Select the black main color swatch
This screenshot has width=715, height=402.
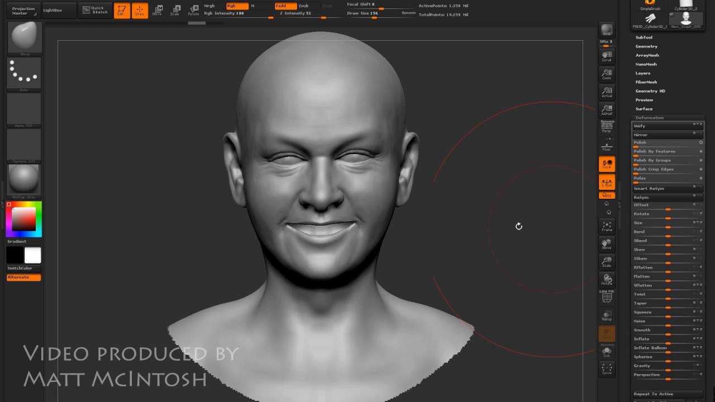click(x=15, y=255)
